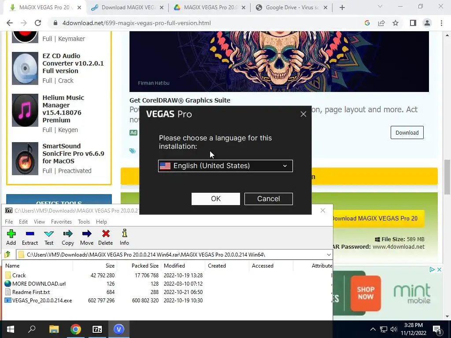Open the installation language dropdown

pyautogui.click(x=225, y=166)
